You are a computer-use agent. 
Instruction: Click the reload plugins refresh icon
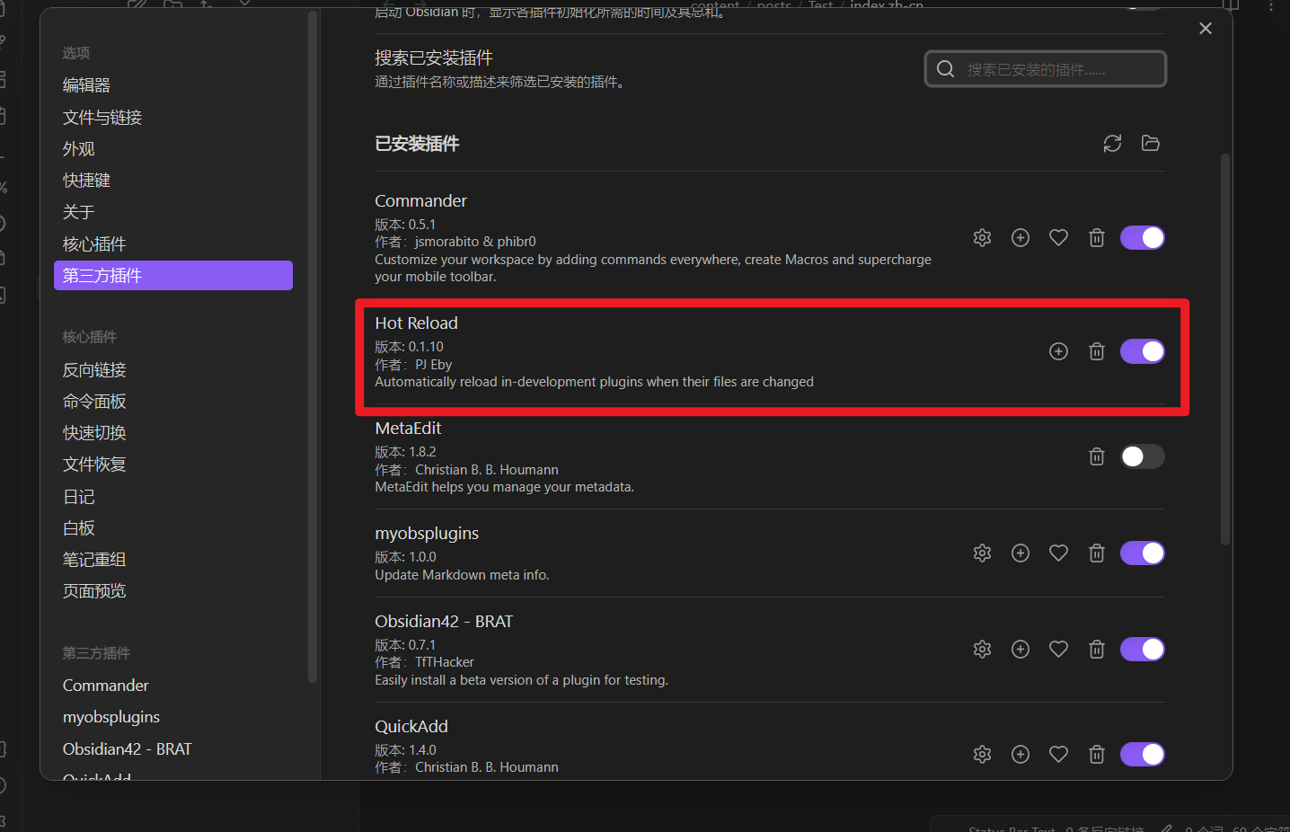coord(1112,144)
